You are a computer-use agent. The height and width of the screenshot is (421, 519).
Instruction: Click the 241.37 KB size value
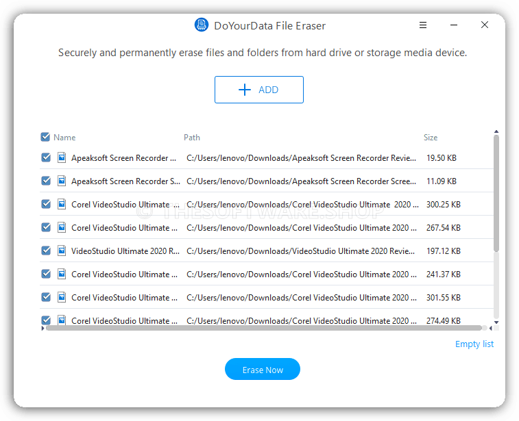pyautogui.click(x=443, y=275)
